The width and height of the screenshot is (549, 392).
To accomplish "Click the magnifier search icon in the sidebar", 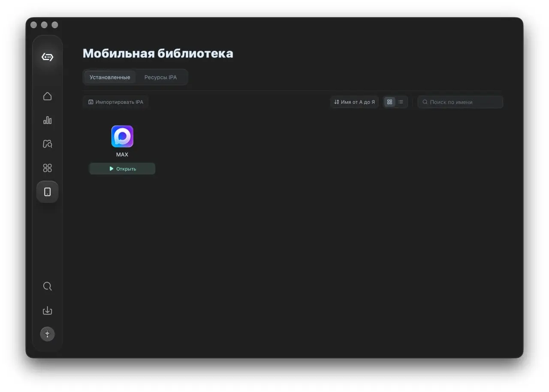I will point(47,286).
